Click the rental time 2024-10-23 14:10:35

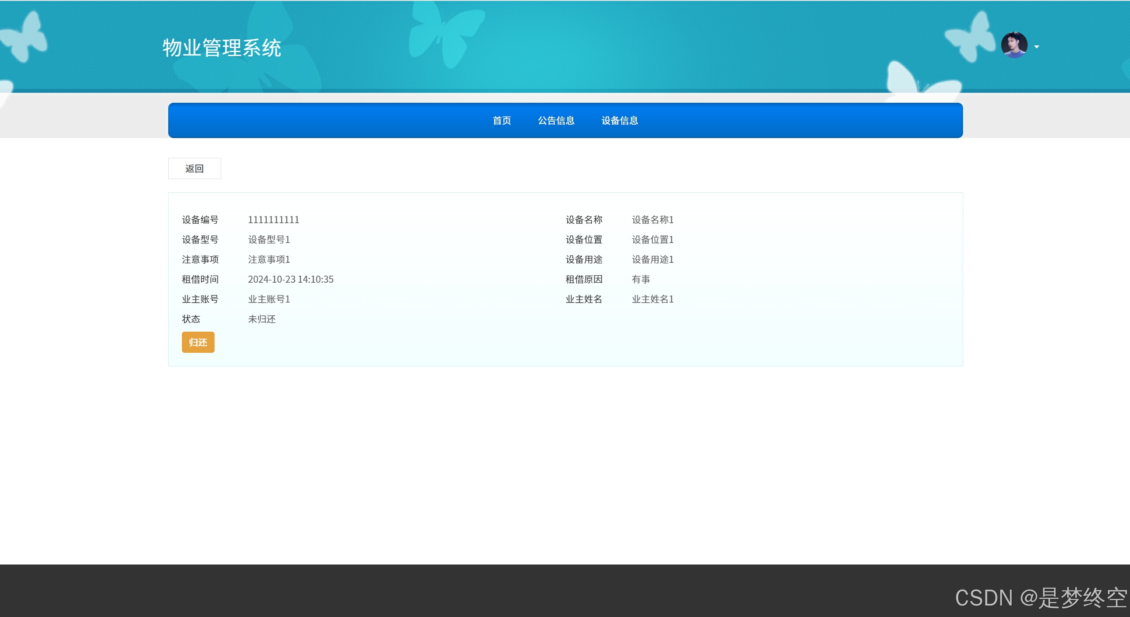291,279
